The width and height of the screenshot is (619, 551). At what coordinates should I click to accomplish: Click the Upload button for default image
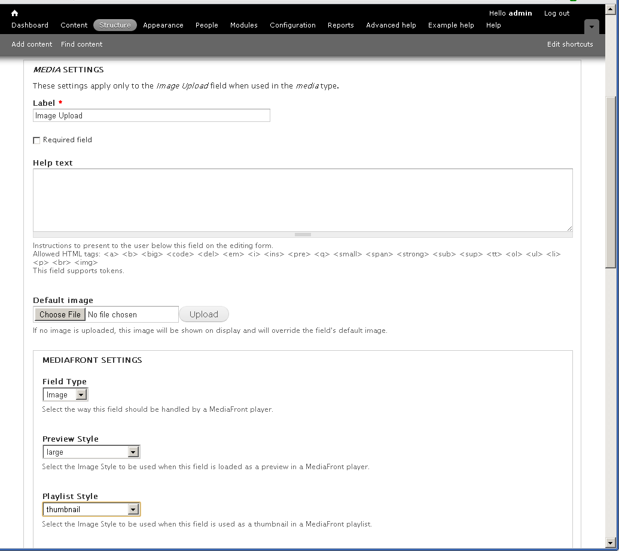coord(204,314)
